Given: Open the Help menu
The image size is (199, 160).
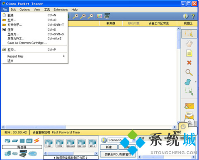Looking at the screenshot, I should click(x=74, y=10).
